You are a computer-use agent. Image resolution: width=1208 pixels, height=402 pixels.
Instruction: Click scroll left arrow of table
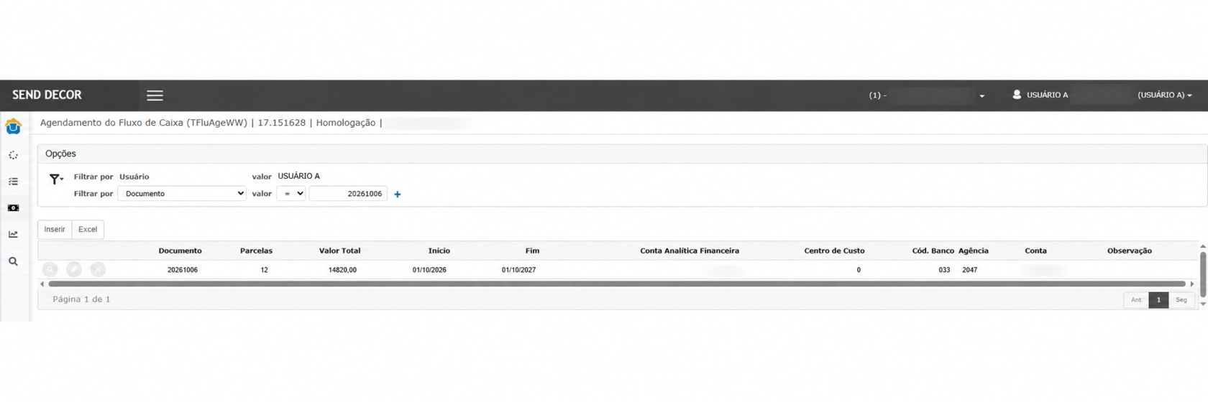tap(42, 284)
